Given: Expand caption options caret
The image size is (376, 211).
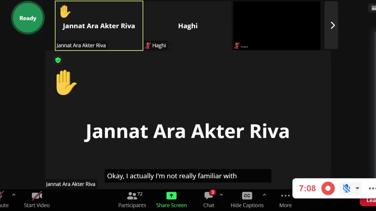Looking at the screenshot, I should click(264, 195).
